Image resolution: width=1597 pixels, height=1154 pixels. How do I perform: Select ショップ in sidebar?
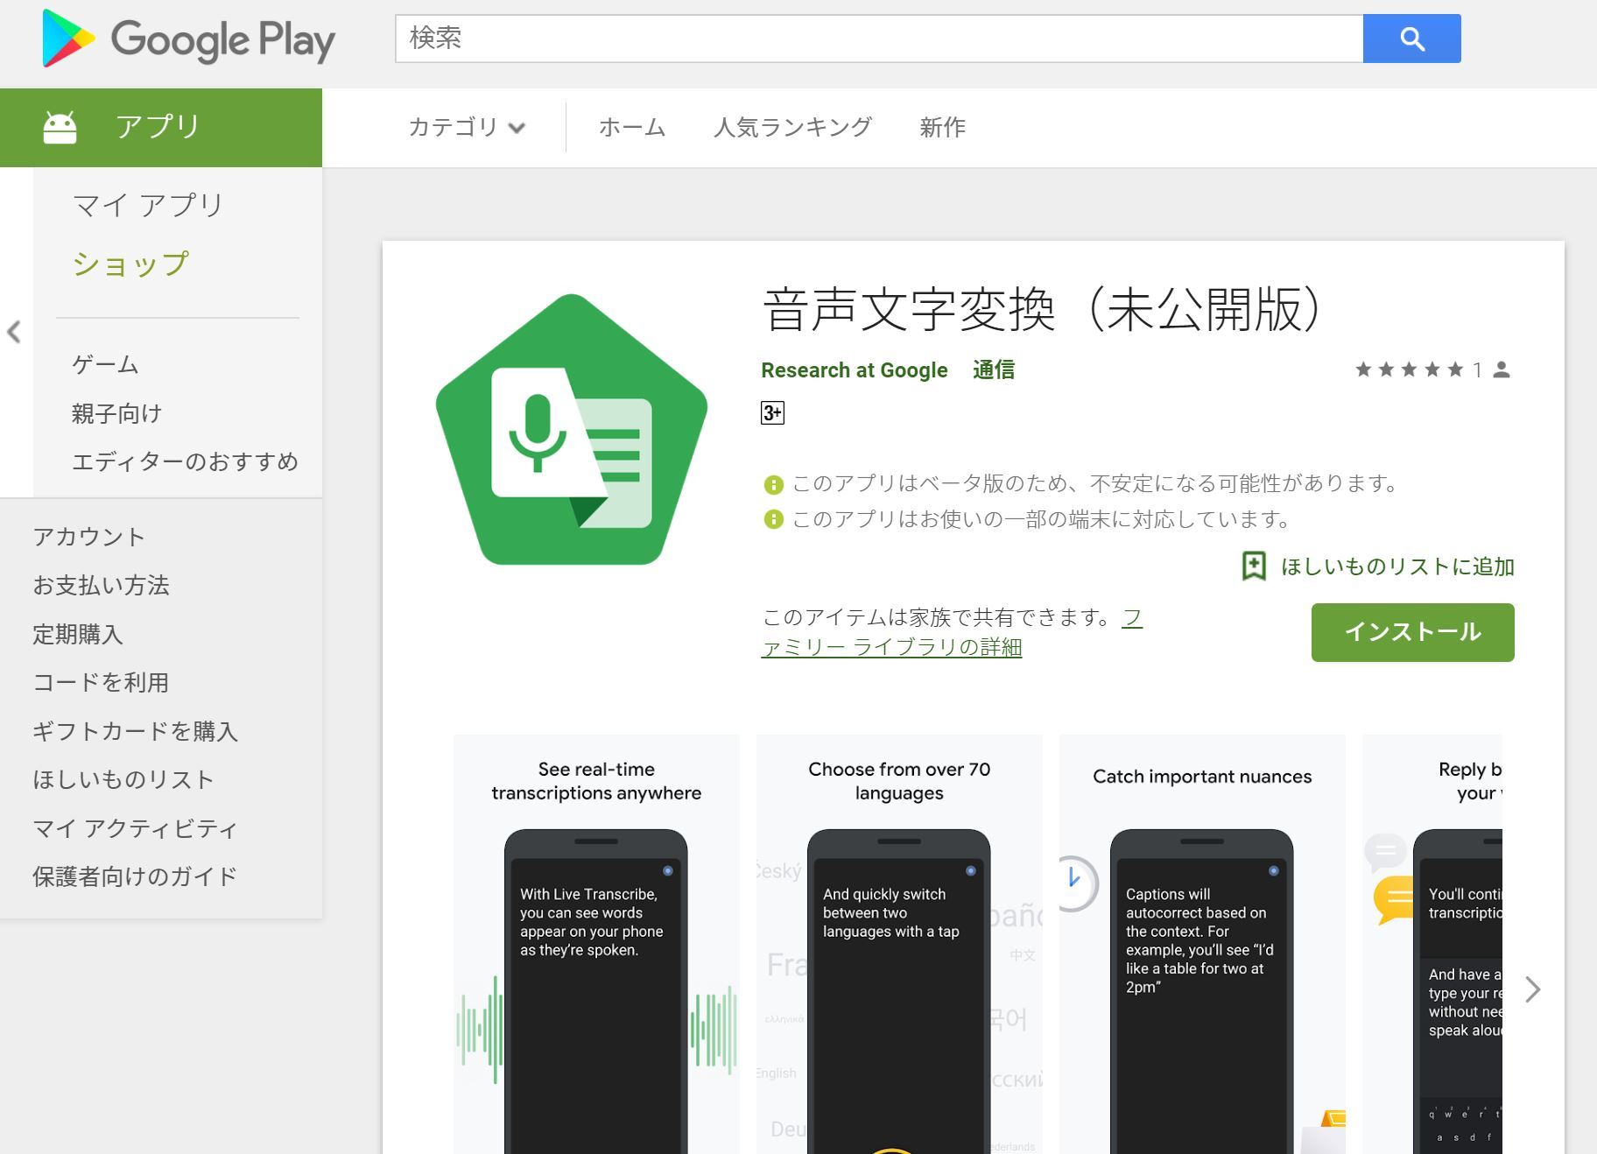click(131, 264)
